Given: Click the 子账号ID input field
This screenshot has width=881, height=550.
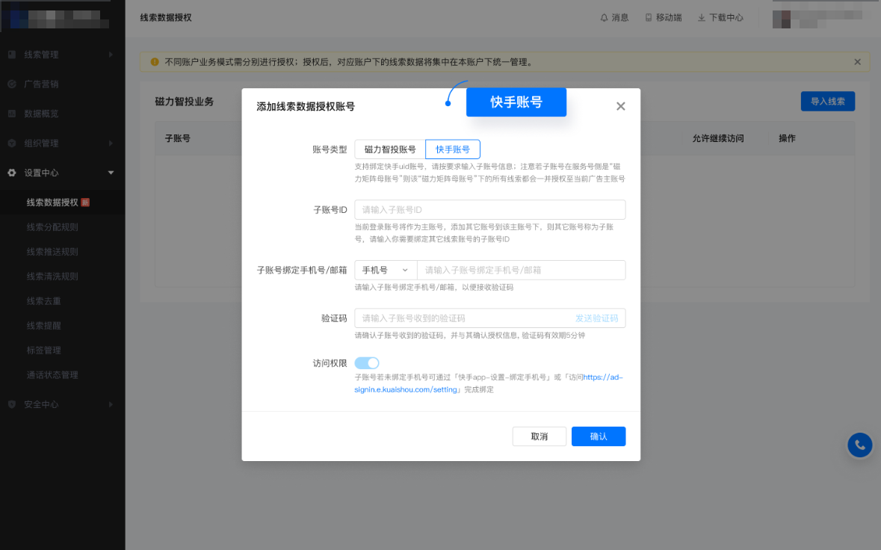Looking at the screenshot, I should [x=490, y=209].
